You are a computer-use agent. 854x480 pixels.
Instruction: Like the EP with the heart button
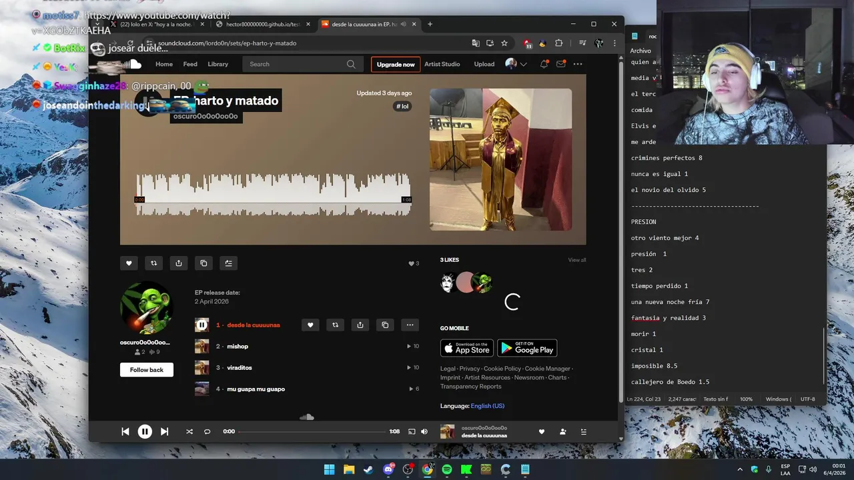tap(129, 263)
